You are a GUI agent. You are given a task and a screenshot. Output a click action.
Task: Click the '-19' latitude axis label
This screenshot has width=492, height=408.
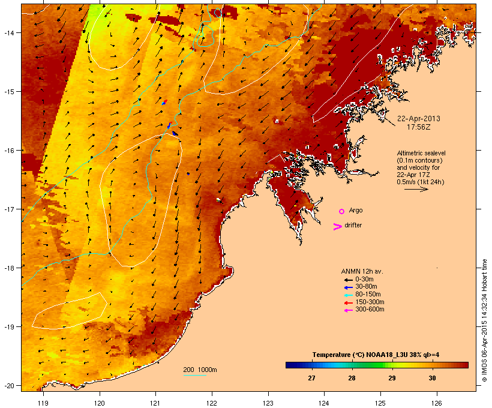[x=8, y=327]
